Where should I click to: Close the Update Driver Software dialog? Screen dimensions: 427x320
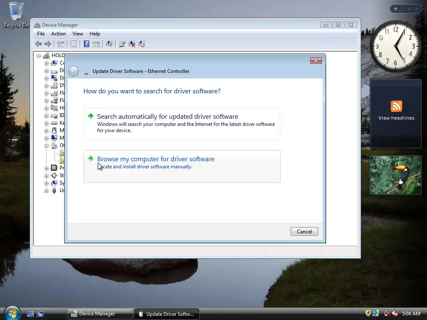tap(316, 60)
